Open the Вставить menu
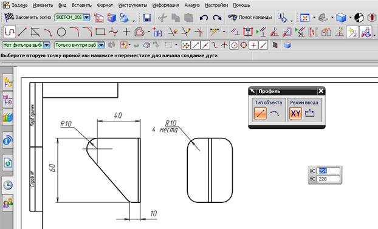The width and height of the screenshot is (378, 229). click(81, 5)
